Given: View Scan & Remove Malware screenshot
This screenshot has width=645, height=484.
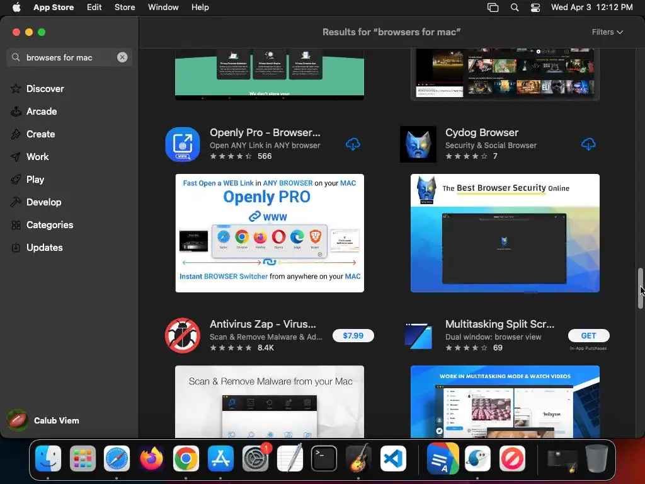Looking at the screenshot, I should 270,401.
